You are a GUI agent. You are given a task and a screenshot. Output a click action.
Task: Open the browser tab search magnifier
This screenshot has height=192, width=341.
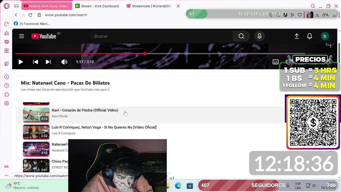pyautogui.click(x=313, y=6)
